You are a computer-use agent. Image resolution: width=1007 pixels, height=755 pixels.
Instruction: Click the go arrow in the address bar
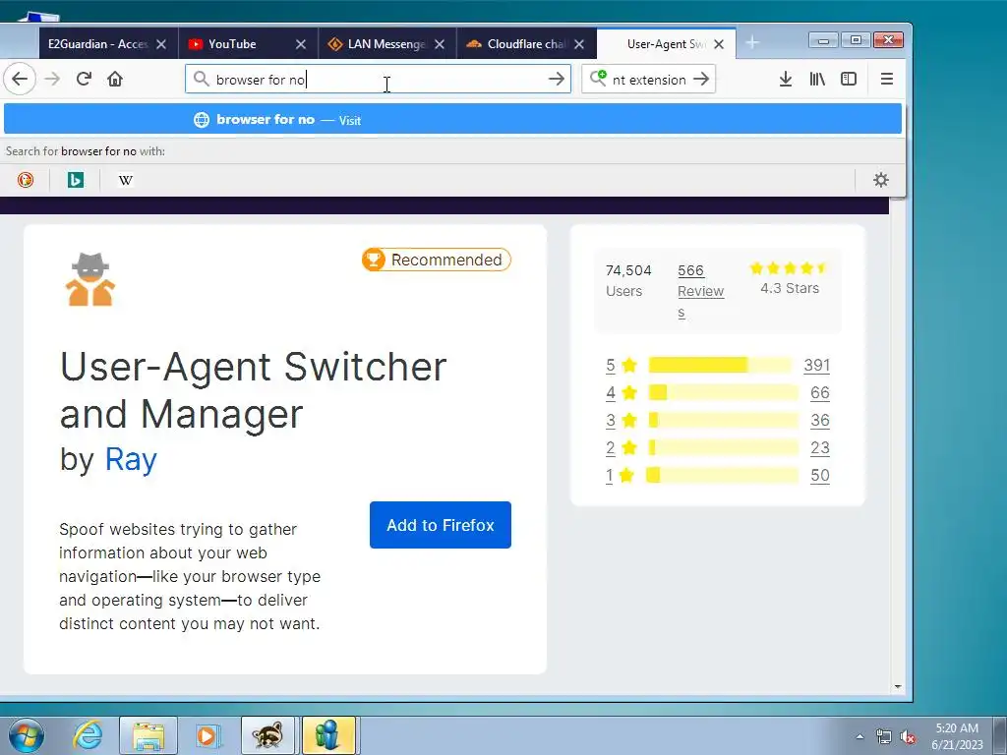pyautogui.click(x=557, y=79)
